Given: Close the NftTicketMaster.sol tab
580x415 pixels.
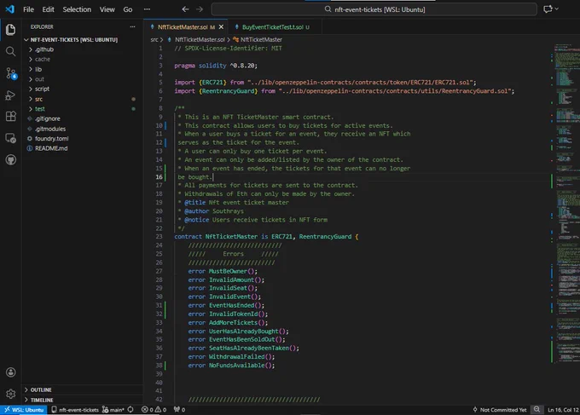Looking at the screenshot, I should point(221,27).
